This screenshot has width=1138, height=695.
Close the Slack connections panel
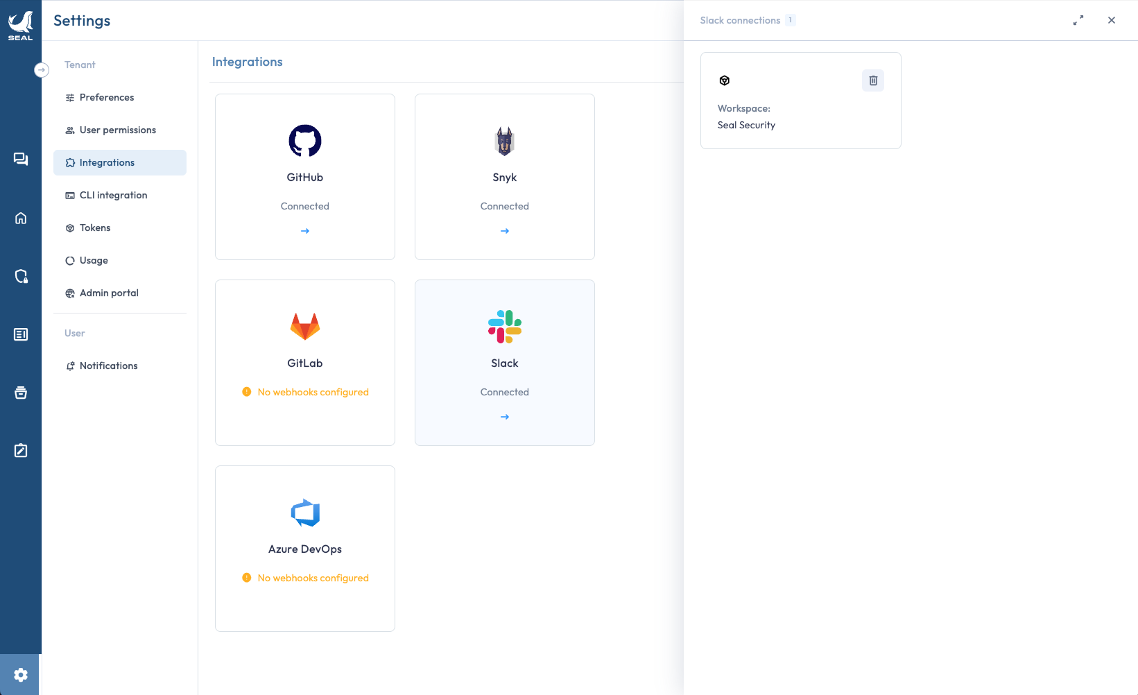(1112, 20)
